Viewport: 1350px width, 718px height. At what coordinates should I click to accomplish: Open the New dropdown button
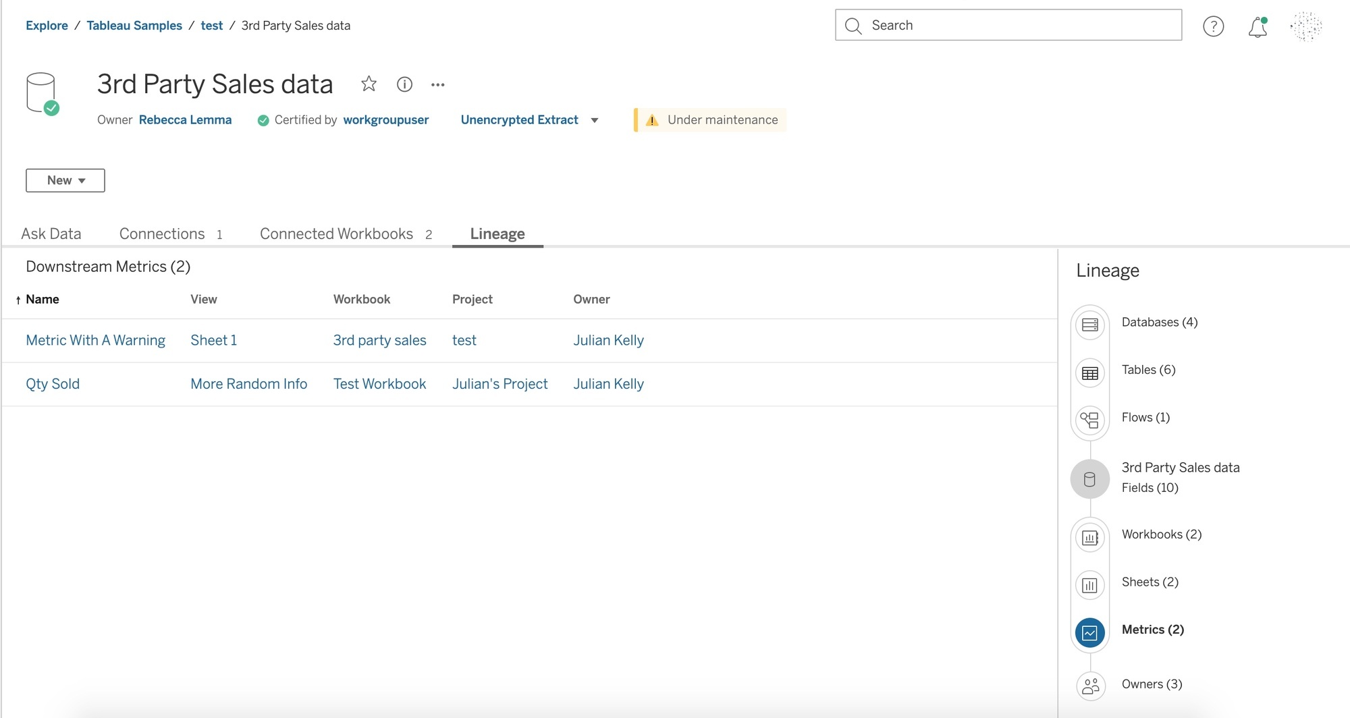click(x=65, y=180)
